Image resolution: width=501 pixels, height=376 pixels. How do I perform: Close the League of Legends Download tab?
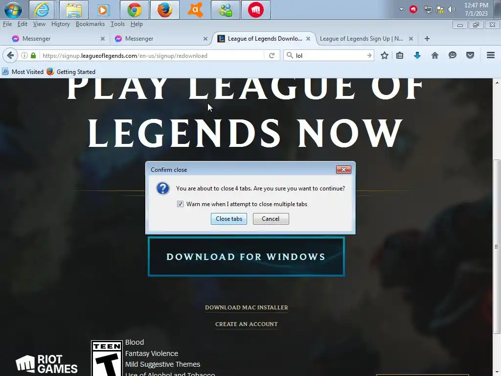[308, 39]
